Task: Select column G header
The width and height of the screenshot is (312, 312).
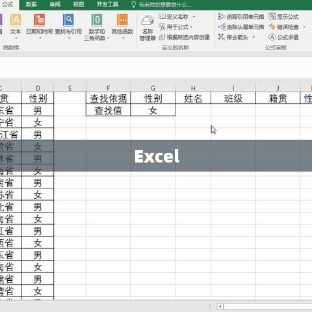Action: point(153,88)
